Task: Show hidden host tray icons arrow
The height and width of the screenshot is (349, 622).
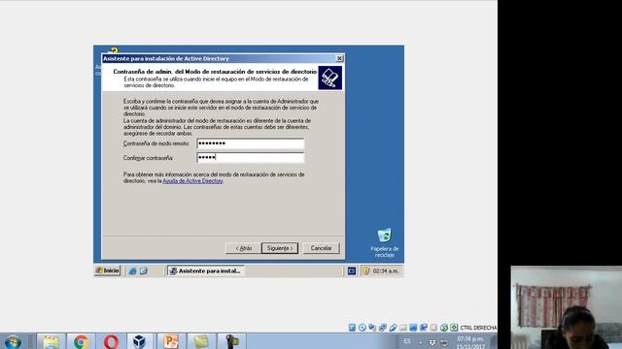Action: 421,342
